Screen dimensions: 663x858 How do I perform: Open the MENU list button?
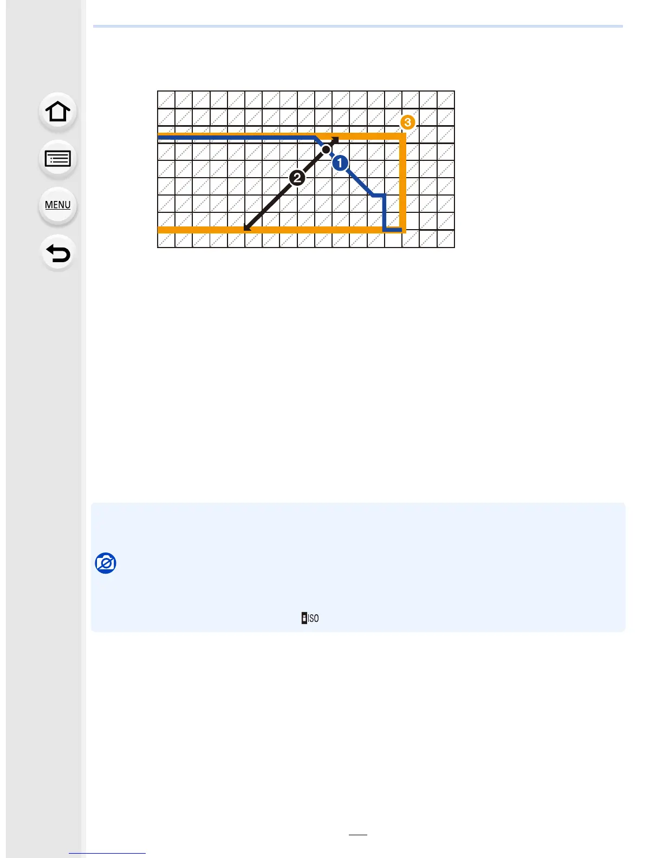tap(58, 205)
